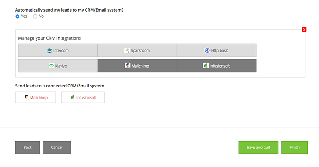Toggle the Intercom integration tile

58,50
